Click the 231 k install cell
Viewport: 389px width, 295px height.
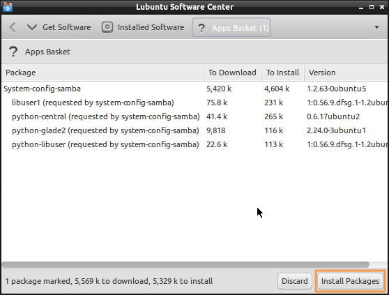pos(273,103)
